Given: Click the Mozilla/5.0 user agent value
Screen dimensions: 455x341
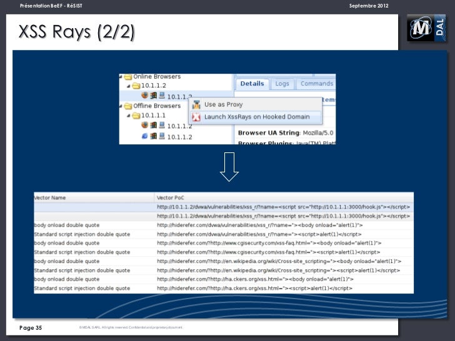Looking at the screenshot, I should click(x=318, y=133).
